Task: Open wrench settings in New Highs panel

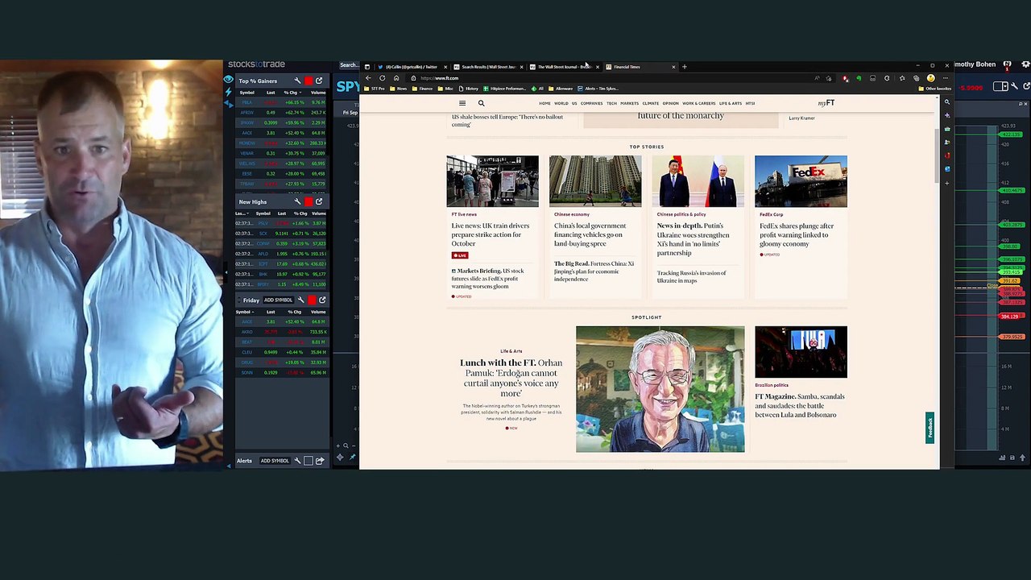Action: pos(297,201)
